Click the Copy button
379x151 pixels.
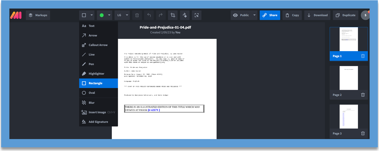tap(292, 15)
